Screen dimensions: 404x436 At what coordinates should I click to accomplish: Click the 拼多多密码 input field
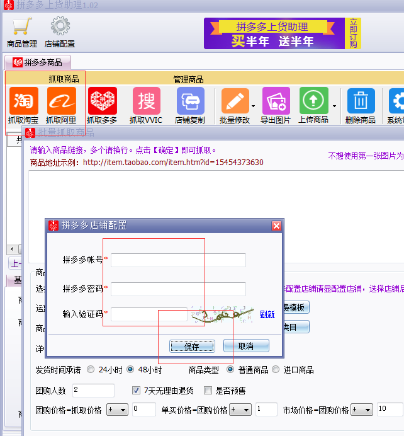click(178, 289)
